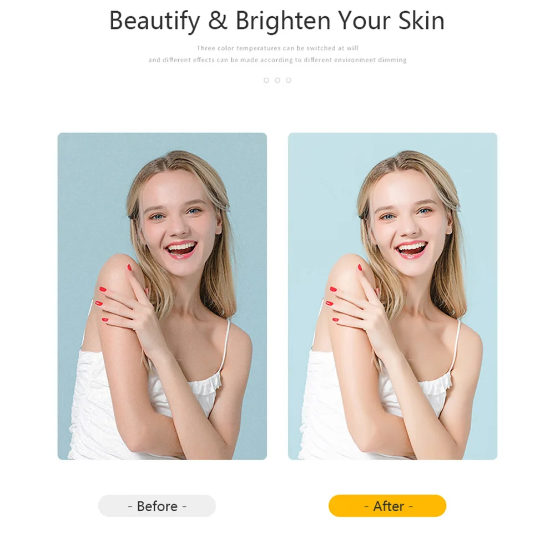Click the word "Beautify" in the heading
Image resolution: width=555 pixels, height=555 pixels.
pos(155,21)
